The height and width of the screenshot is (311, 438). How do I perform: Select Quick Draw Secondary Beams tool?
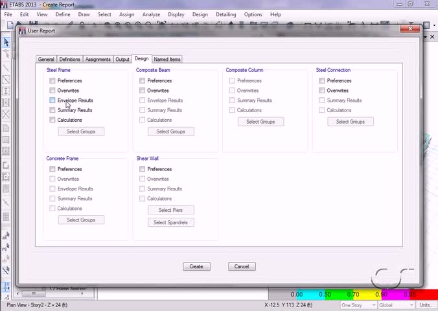point(6,102)
